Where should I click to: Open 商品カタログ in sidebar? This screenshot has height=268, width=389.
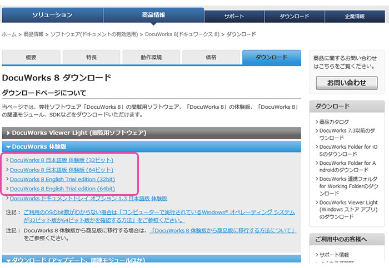click(x=334, y=122)
